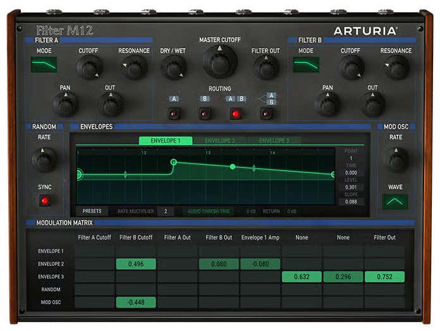Click Filter A cutoff knob
The image size is (440, 331).
pos(89,68)
